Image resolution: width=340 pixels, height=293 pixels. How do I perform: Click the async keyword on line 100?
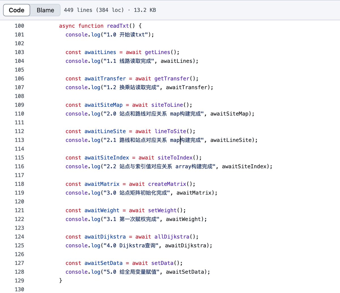coord(67,26)
